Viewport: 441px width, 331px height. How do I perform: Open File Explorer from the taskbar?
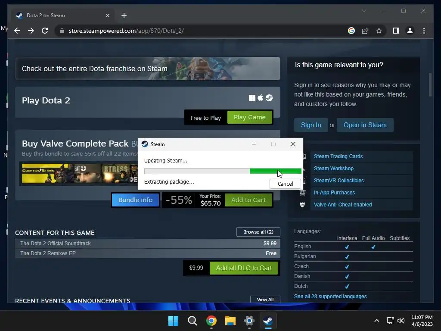[230, 321]
